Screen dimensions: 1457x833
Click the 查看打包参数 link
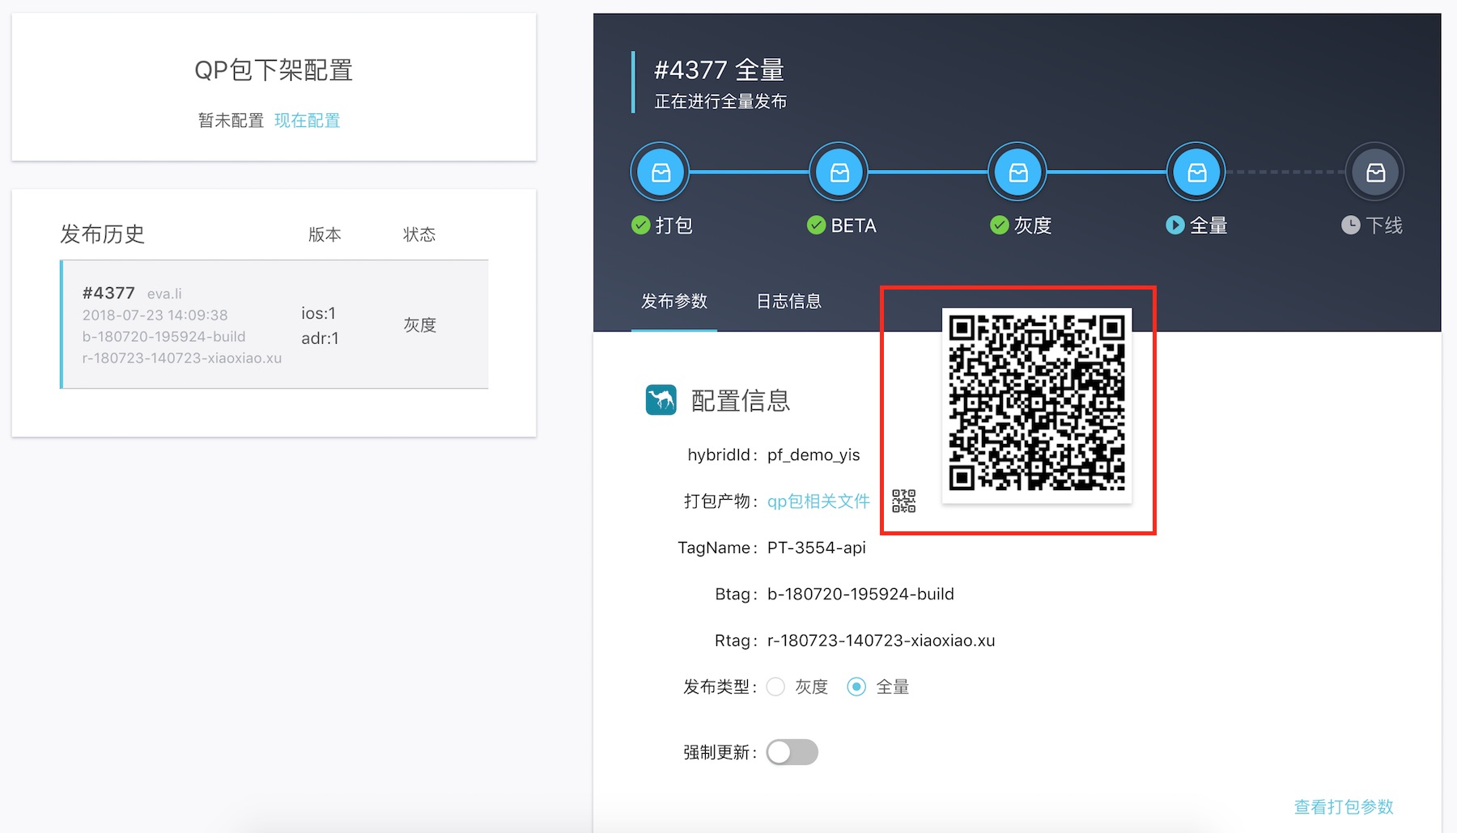[x=1344, y=806]
